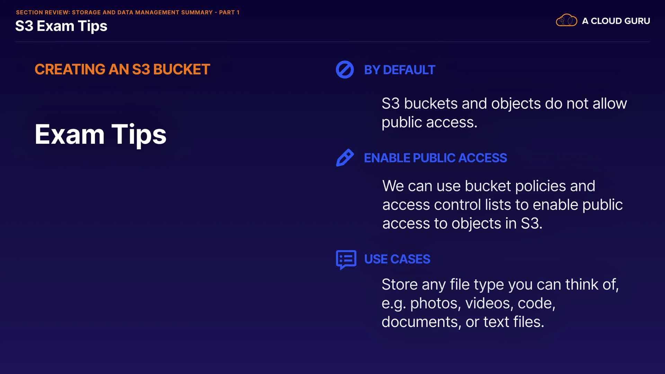Click the A CLOUD GURU brand text
Screen dimensions: 665x374
point(616,21)
